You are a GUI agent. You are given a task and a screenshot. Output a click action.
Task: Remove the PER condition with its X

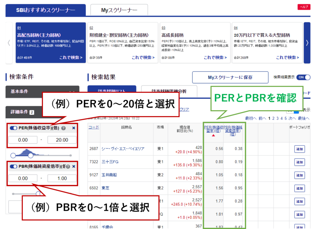click(x=73, y=128)
